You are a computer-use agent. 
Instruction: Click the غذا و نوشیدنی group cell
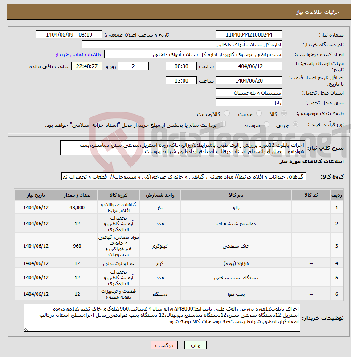[118, 263]
